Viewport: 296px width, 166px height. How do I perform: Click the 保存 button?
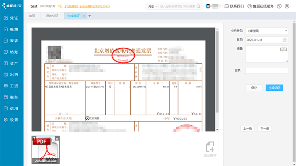pyautogui.click(x=254, y=88)
